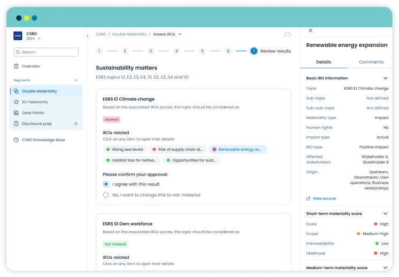The image size is (399, 277).
Task: Click the ESRS S1 Own workforce heading
Action: (x=127, y=224)
